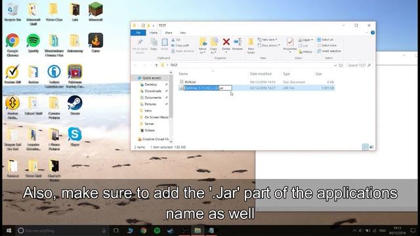The image size is (420, 236).
Task: Click the Up arrow navigation button
Action: 156,66
